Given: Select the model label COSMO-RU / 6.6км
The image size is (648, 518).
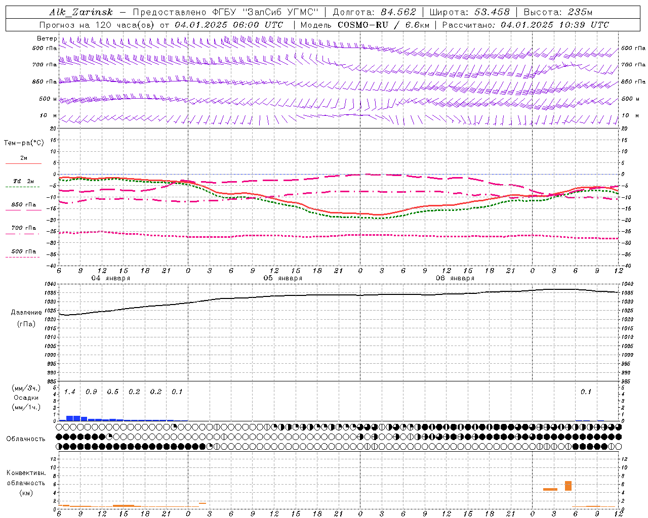Looking at the screenshot, I should click(x=383, y=25).
